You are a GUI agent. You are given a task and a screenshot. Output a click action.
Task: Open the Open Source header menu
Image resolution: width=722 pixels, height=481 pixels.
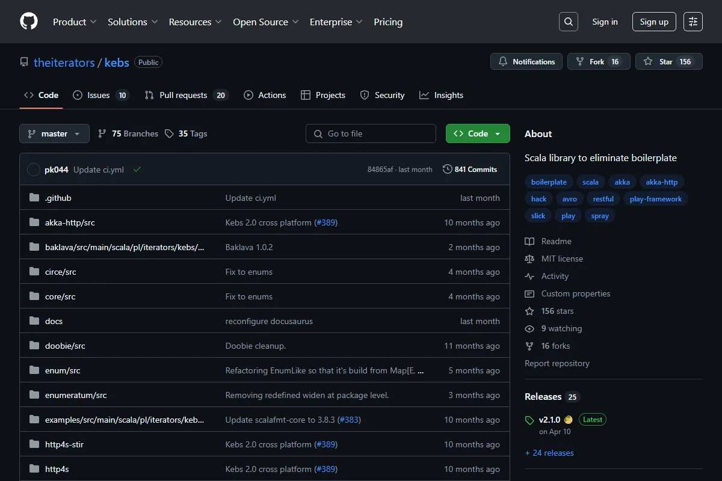[x=266, y=22]
